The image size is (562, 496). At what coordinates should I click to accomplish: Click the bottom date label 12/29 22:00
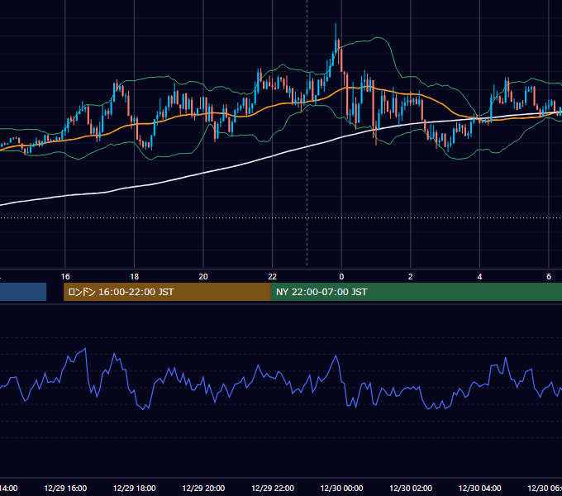coord(273,488)
